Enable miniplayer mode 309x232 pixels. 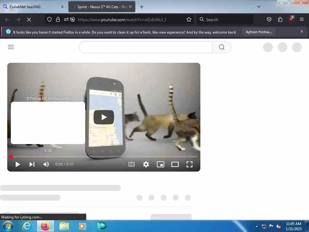(161, 164)
